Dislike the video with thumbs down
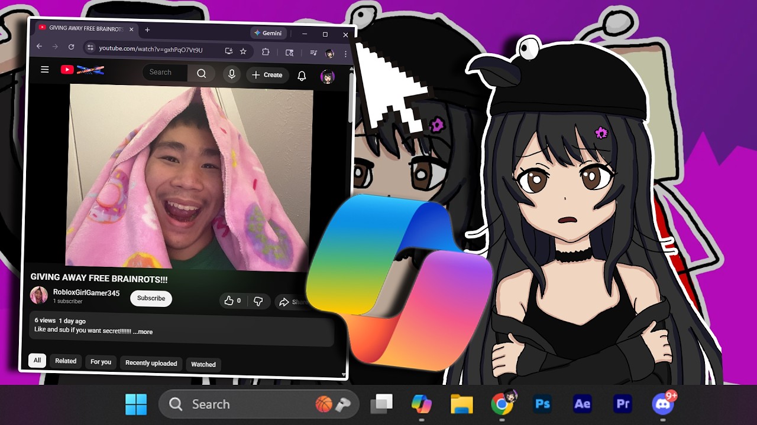 258,301
